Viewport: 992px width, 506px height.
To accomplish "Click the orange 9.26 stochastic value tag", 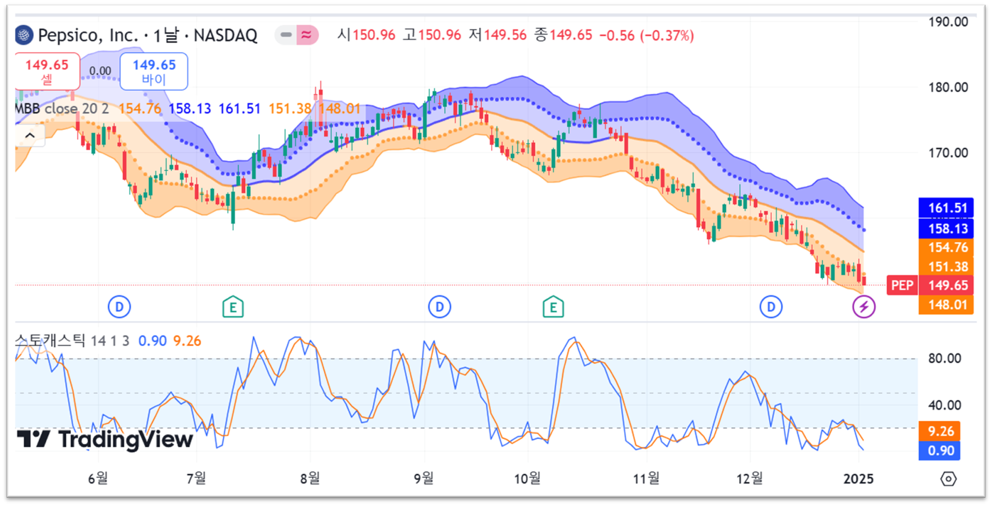I will tap(940, 431).
